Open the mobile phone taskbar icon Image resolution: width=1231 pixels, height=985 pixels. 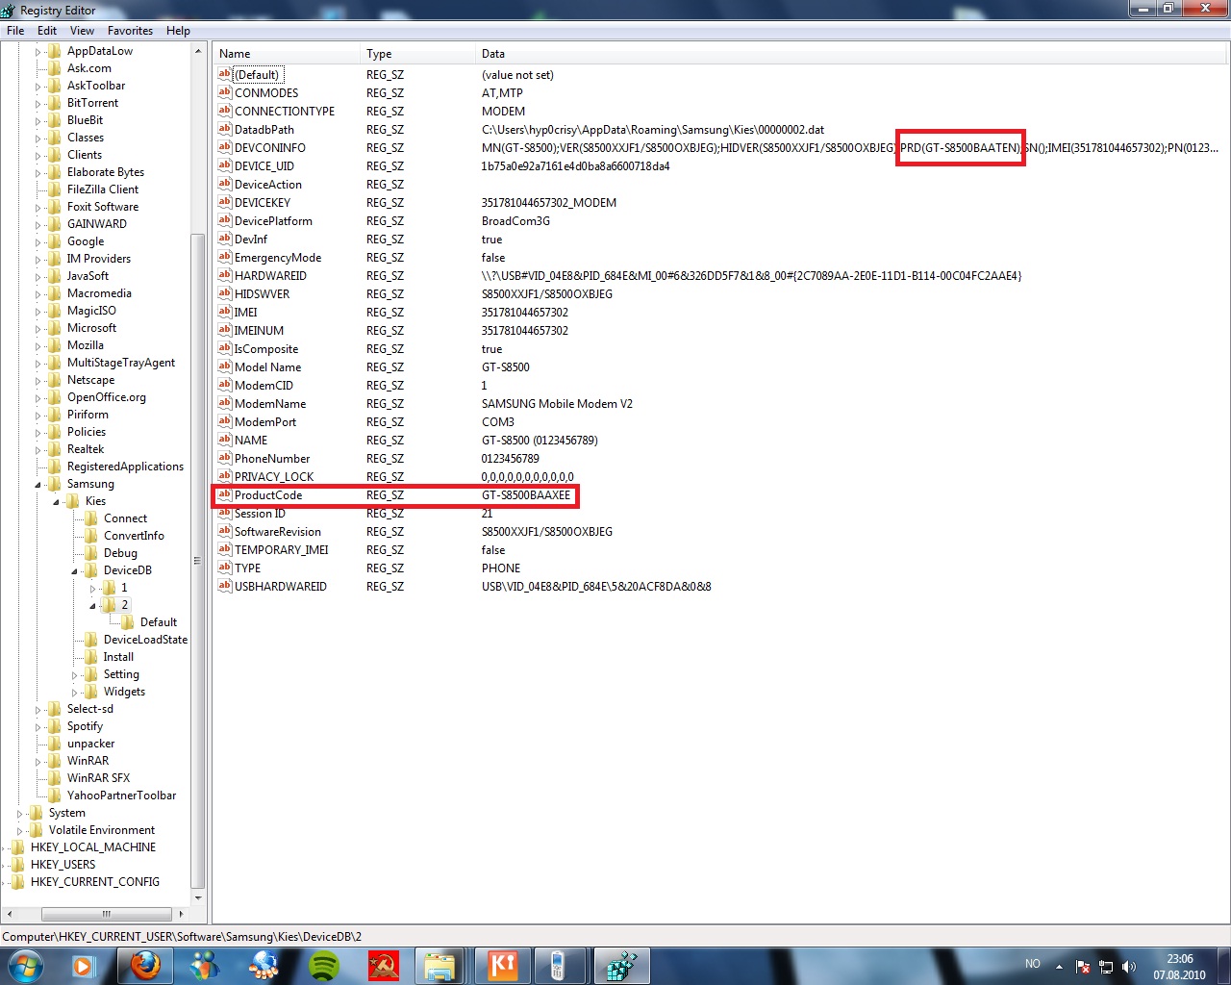pos(557,965)
